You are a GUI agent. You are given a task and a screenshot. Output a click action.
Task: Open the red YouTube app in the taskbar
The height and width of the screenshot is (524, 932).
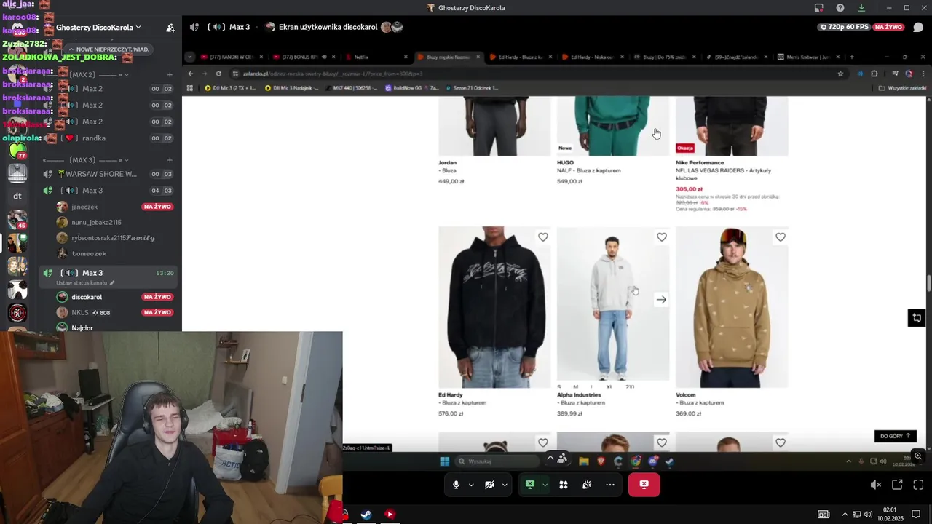tap(390, 515)
